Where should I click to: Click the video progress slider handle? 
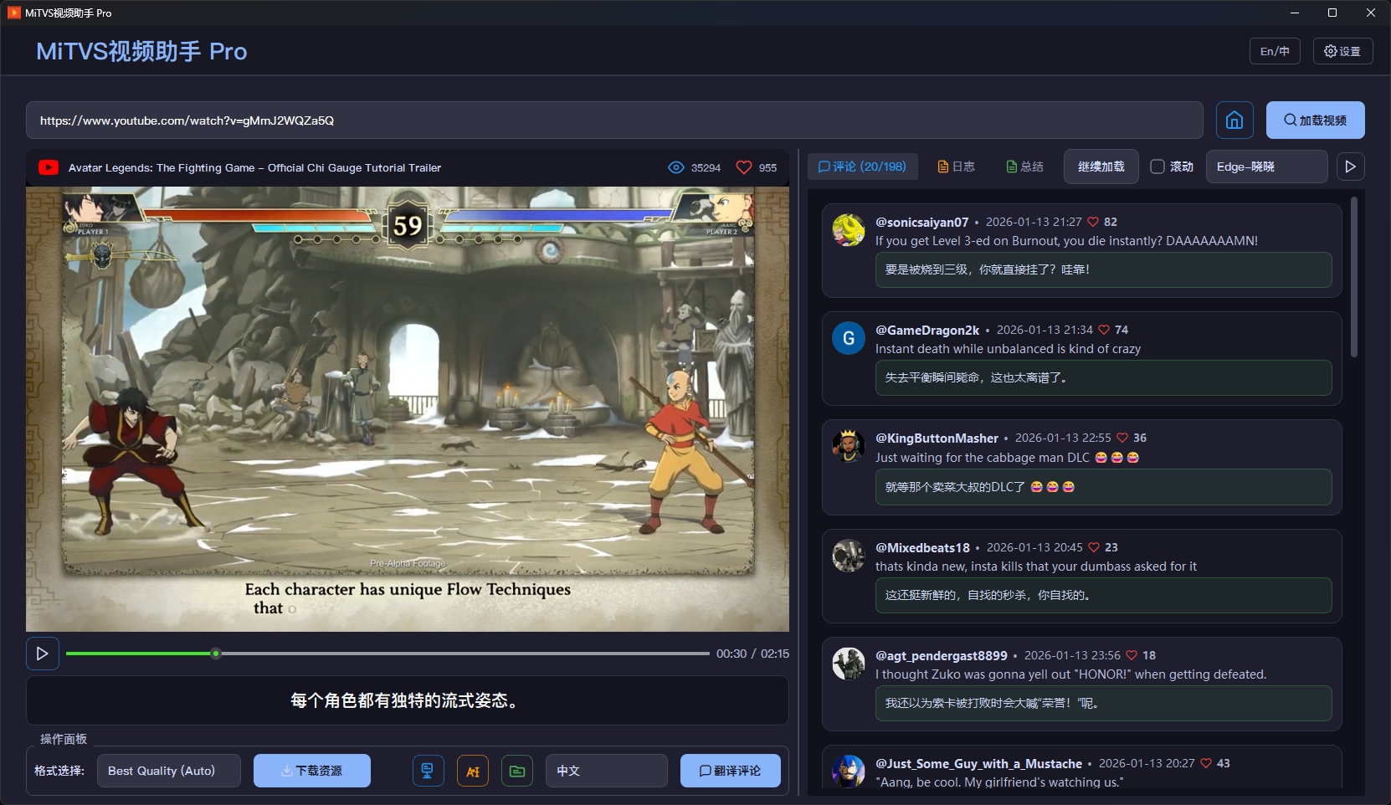click(x=216, y=654)
